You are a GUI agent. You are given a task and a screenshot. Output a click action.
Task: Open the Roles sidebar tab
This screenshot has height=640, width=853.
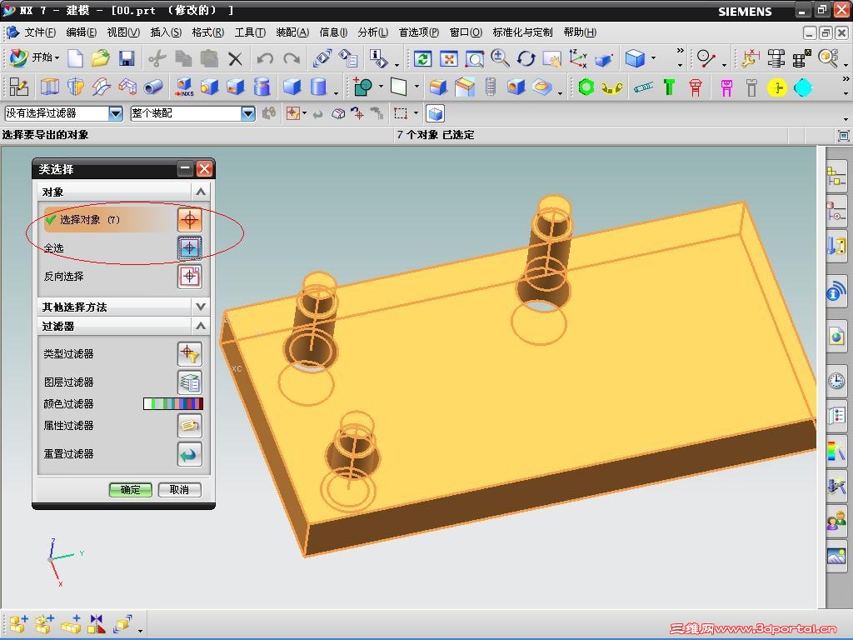pos(836,522)
